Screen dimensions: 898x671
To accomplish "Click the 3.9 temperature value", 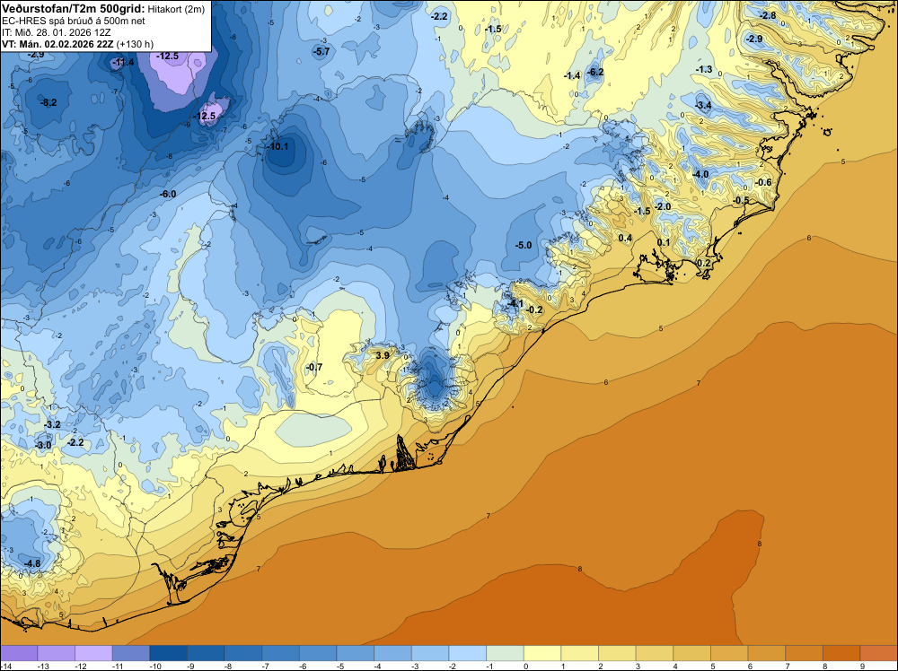I will coord(383,355).
